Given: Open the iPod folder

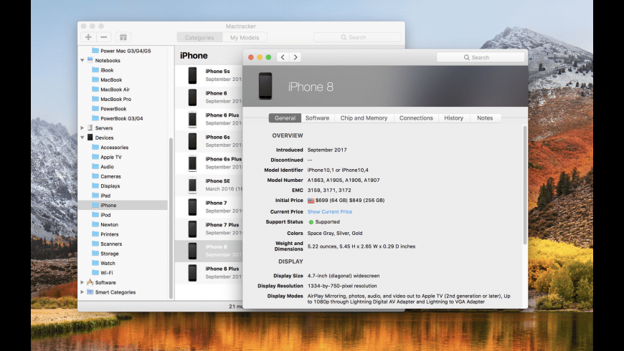Looking at the screenshot, I should [x=101, y=215].
